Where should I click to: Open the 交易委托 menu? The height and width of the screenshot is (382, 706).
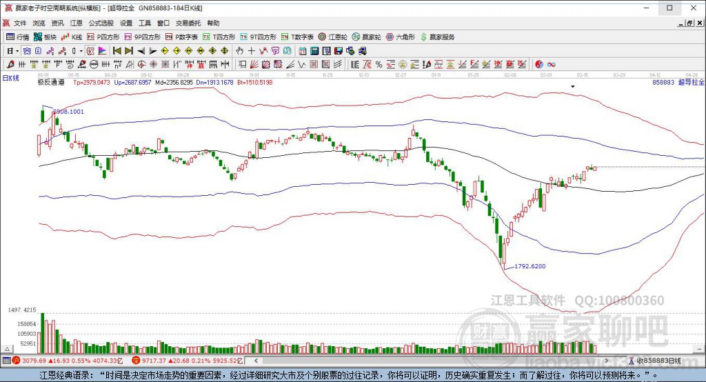pyautogui.click(x=188, y=23)
